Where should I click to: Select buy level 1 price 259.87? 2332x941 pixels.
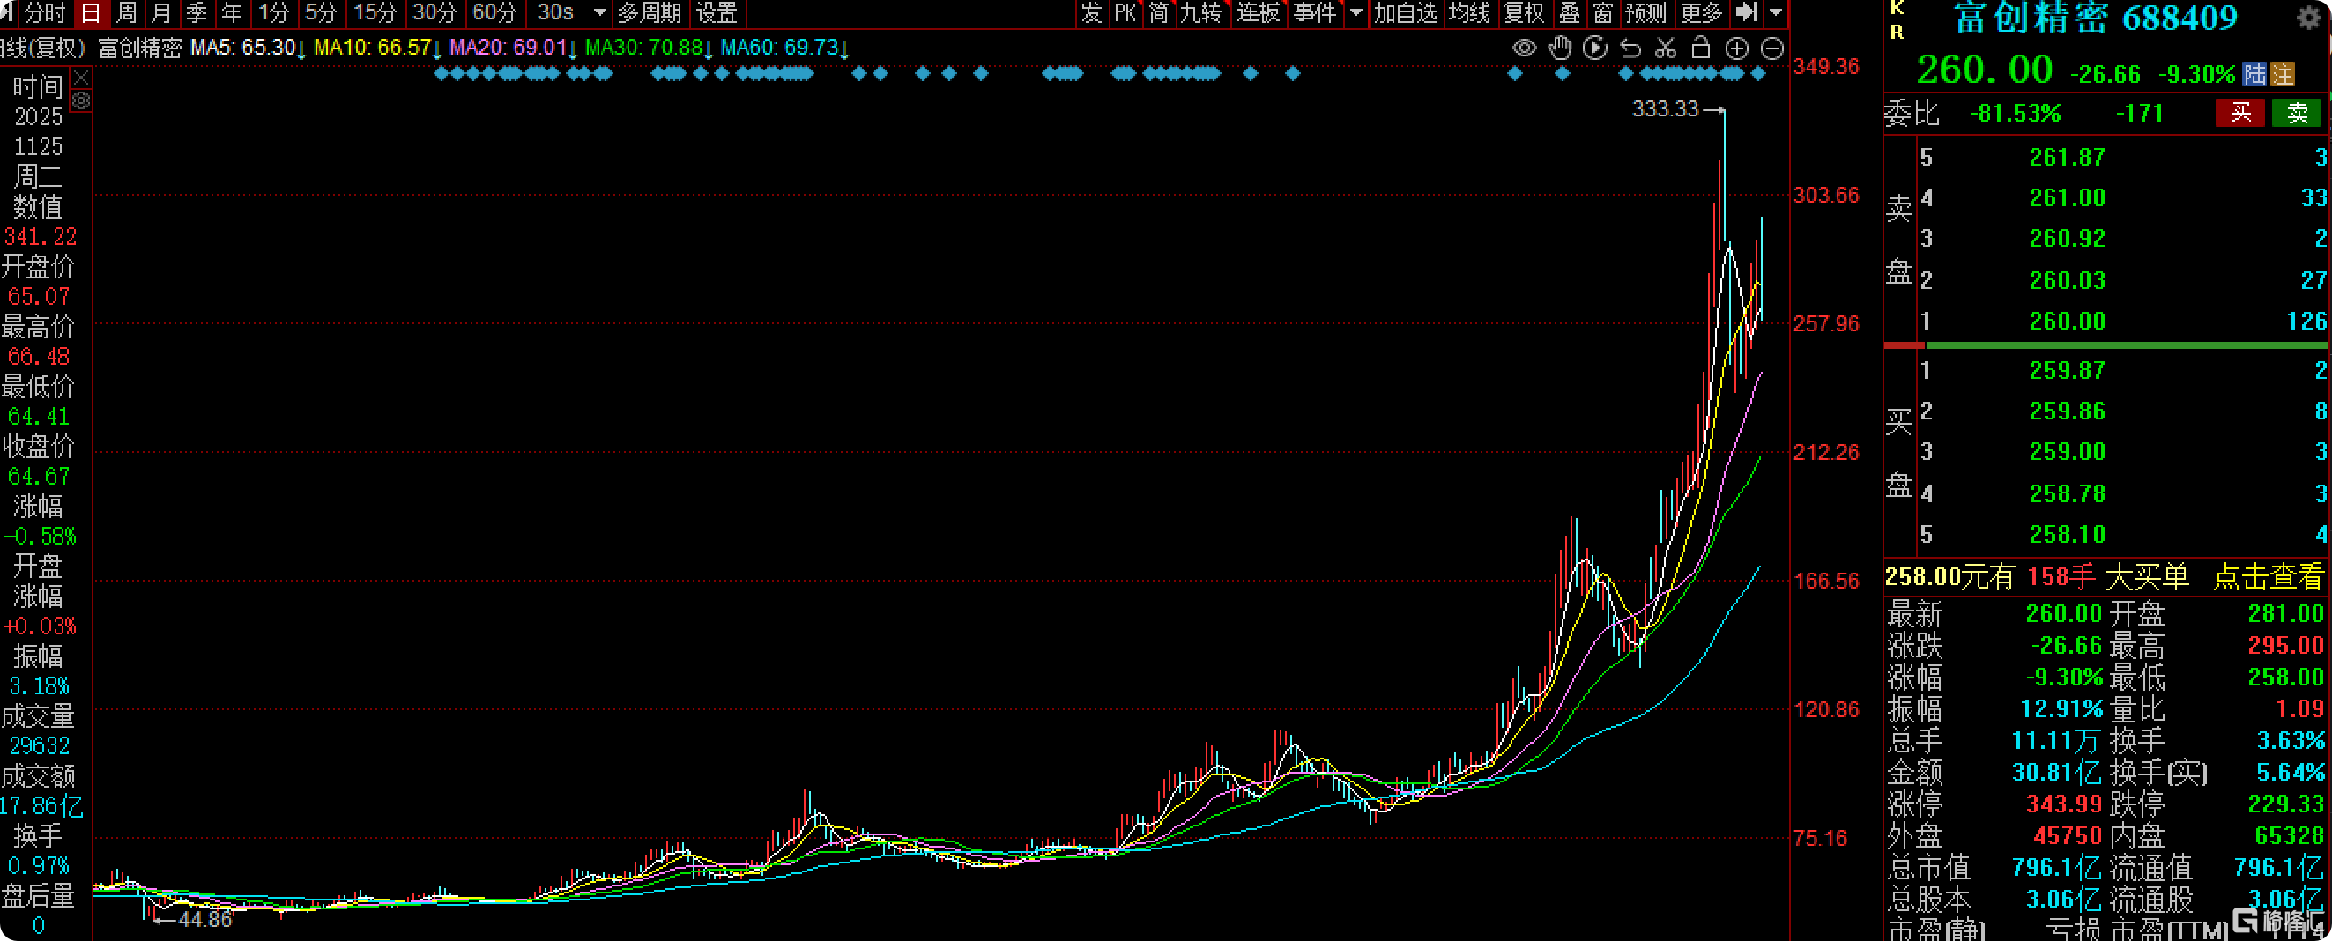pos(2068,370)
